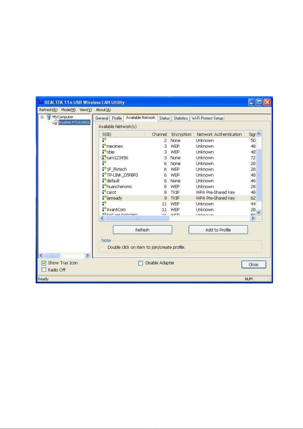Click the Realtek RTL8188SU adapter icon

[x=55, y=122]
